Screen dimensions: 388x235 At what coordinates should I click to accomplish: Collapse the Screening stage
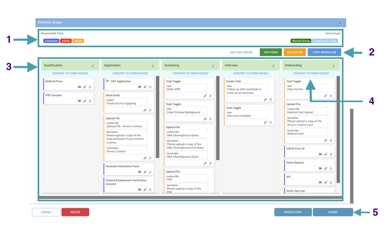point(213,65)
